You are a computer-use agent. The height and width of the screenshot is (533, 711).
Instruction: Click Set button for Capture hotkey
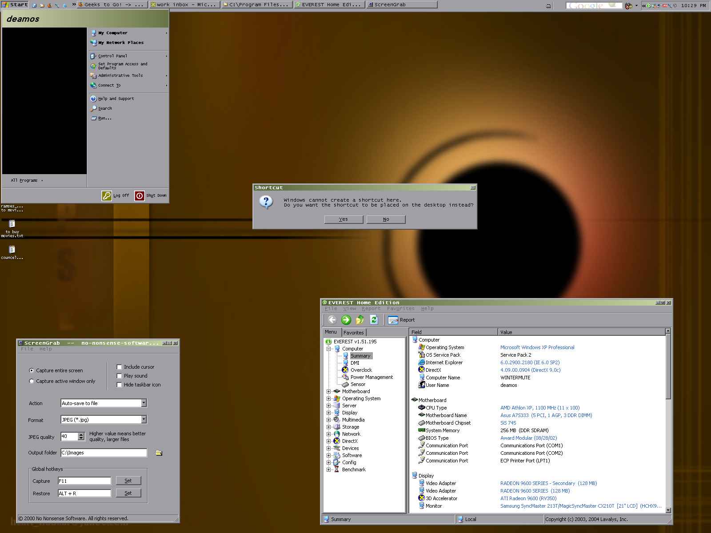click(128, 481)
